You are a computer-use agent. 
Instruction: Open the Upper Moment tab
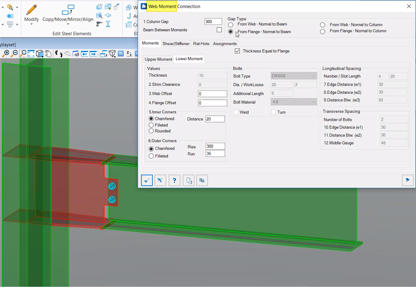pyautogui.click(x=158, y=59)
